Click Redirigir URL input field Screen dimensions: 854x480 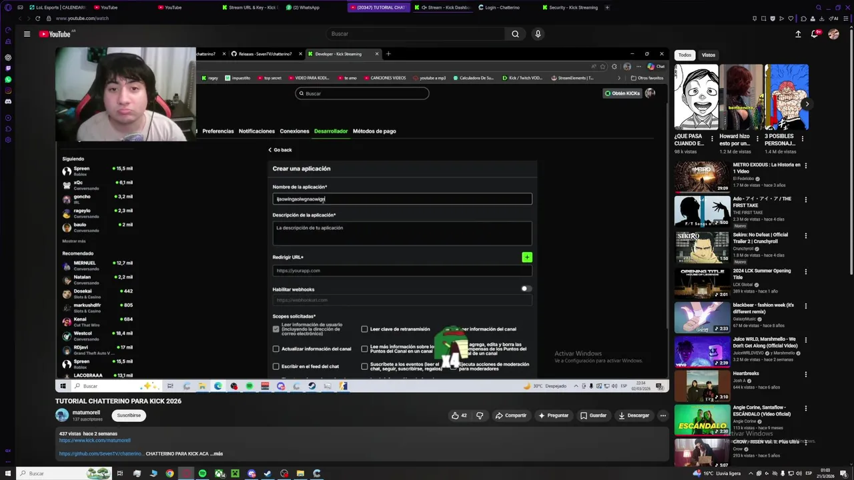[x=402, y=271]
